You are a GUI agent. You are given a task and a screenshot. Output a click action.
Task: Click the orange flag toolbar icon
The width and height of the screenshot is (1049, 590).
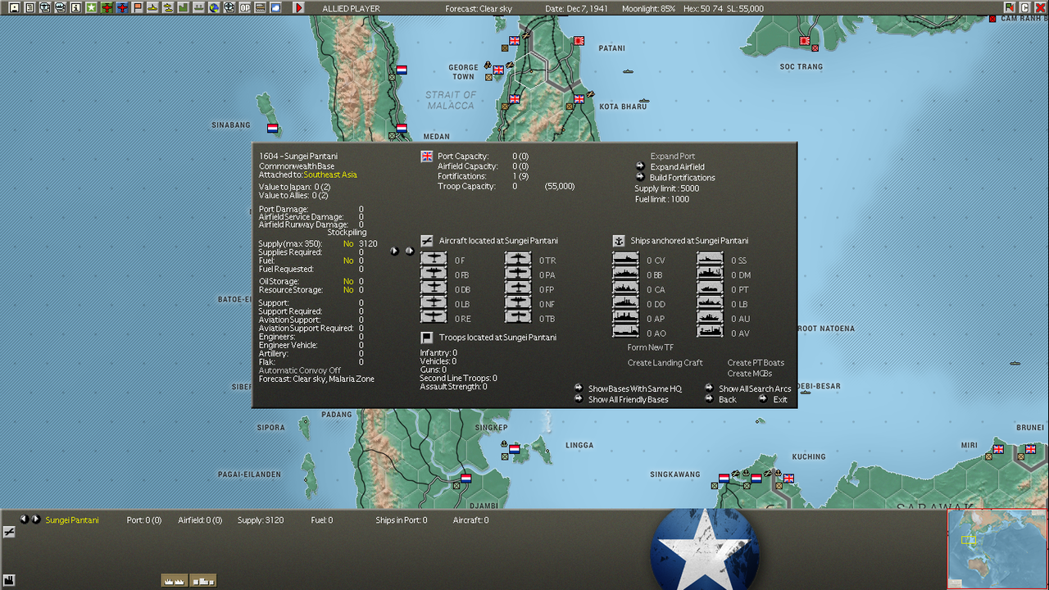point(137,7)
